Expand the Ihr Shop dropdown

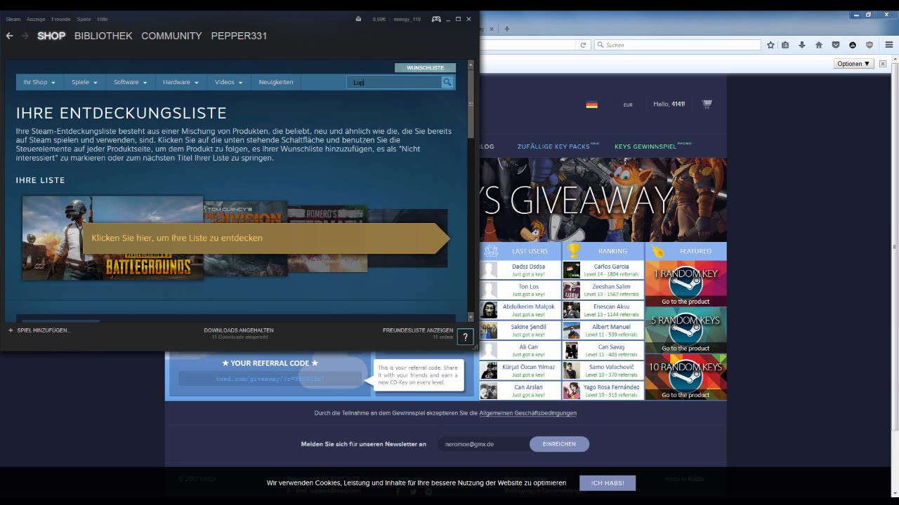pyautogui.click(x=39, y=82)
